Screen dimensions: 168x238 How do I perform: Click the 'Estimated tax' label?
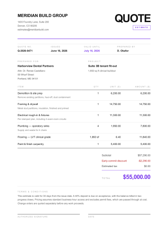pyautogui.click(x=109, y=166)
